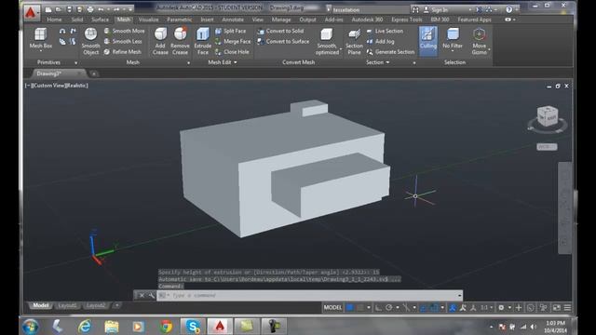Click Sign In to Autodesk account
Image resolution: width=596 pixels, height=335 pixels.
click(x=436, y=10)
